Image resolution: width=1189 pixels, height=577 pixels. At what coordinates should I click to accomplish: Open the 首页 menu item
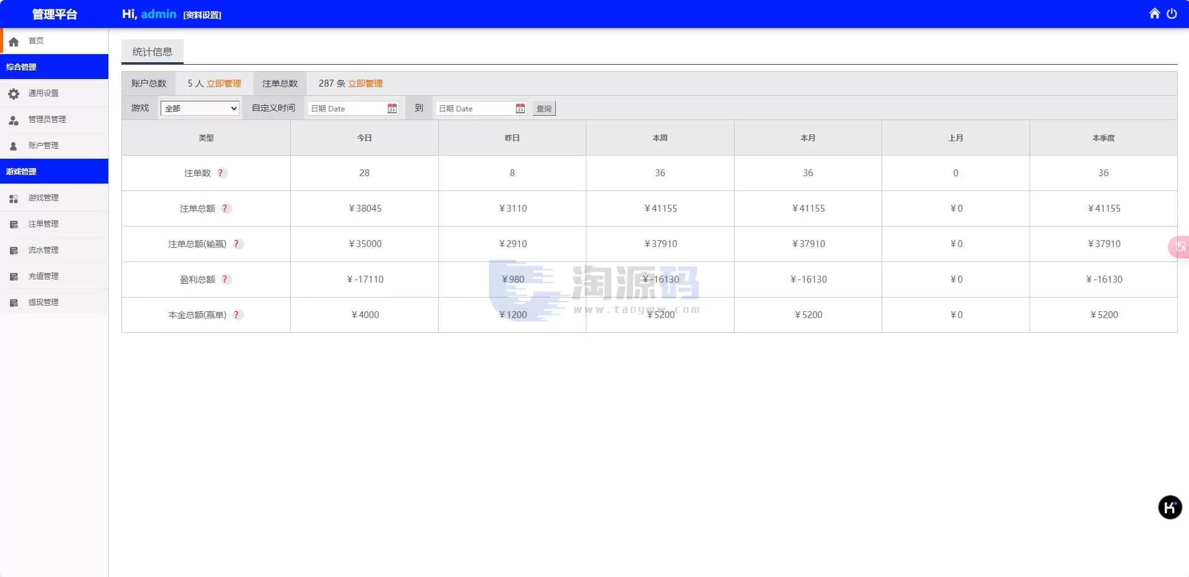pos(54,41)
